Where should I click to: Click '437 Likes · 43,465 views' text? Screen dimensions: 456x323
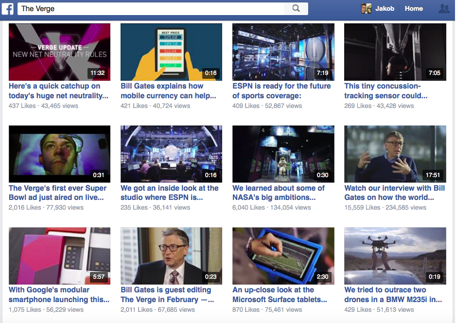tap(43, 106)
